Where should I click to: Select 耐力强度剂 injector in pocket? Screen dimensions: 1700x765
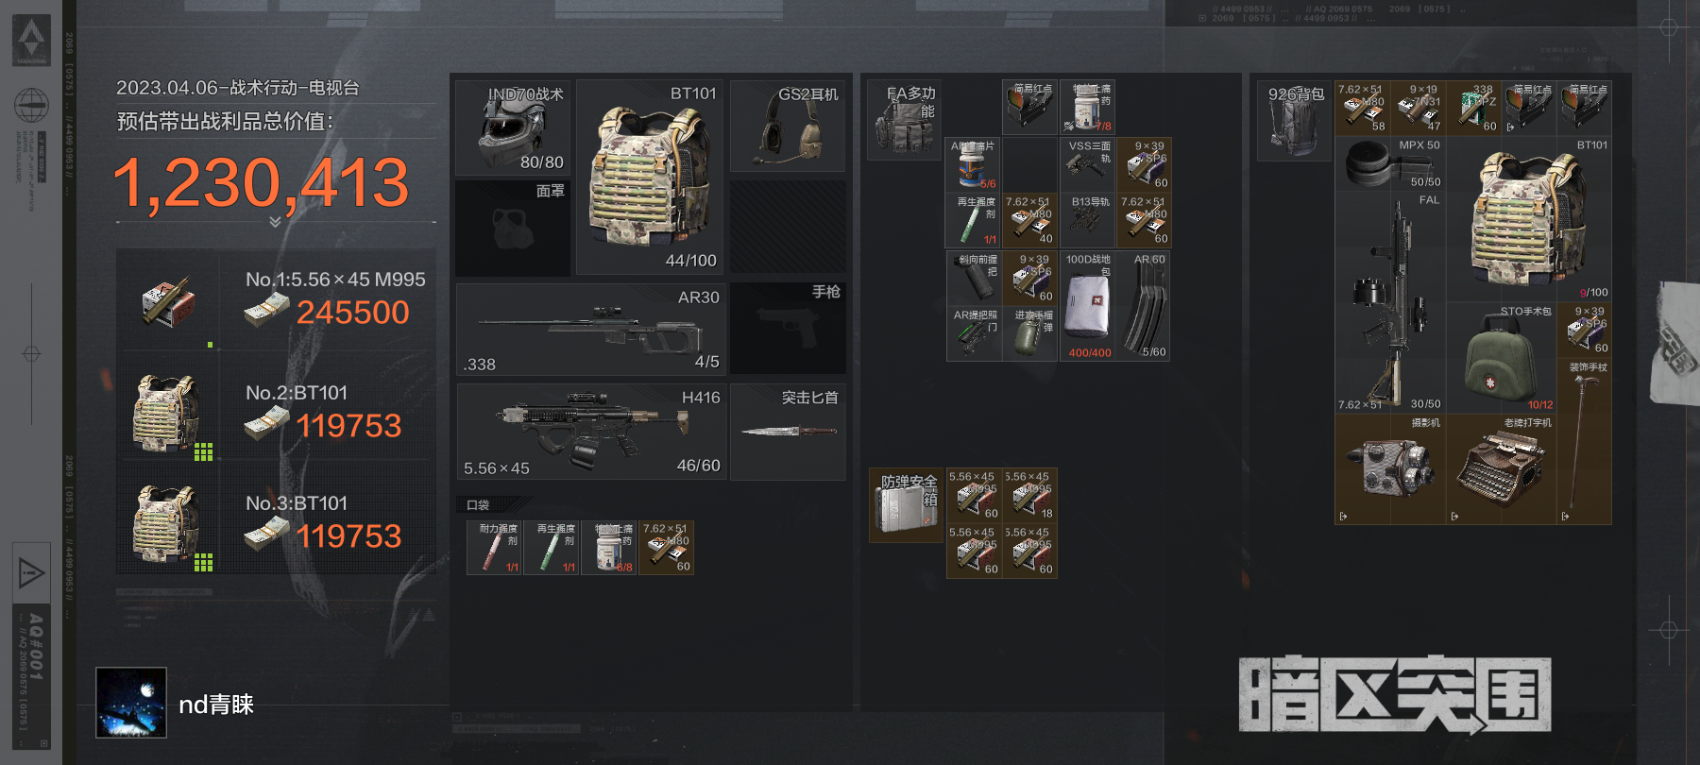(x=494, y=547)
